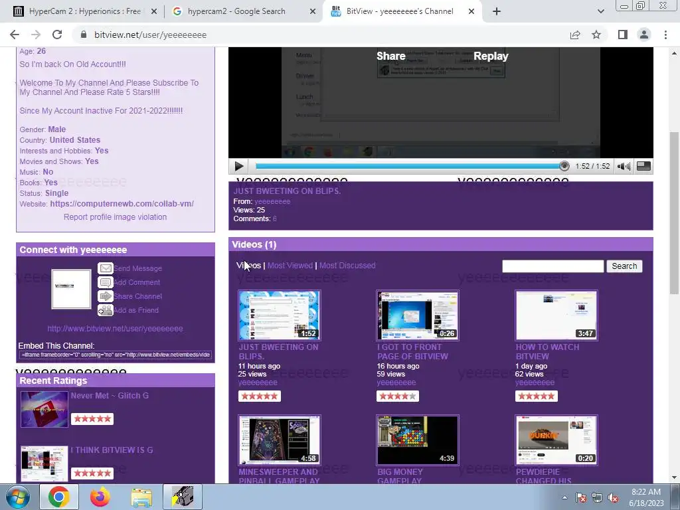680x510 pixels.
Task: Click the Share Channel arrow icon
Action: pos(106,296)
